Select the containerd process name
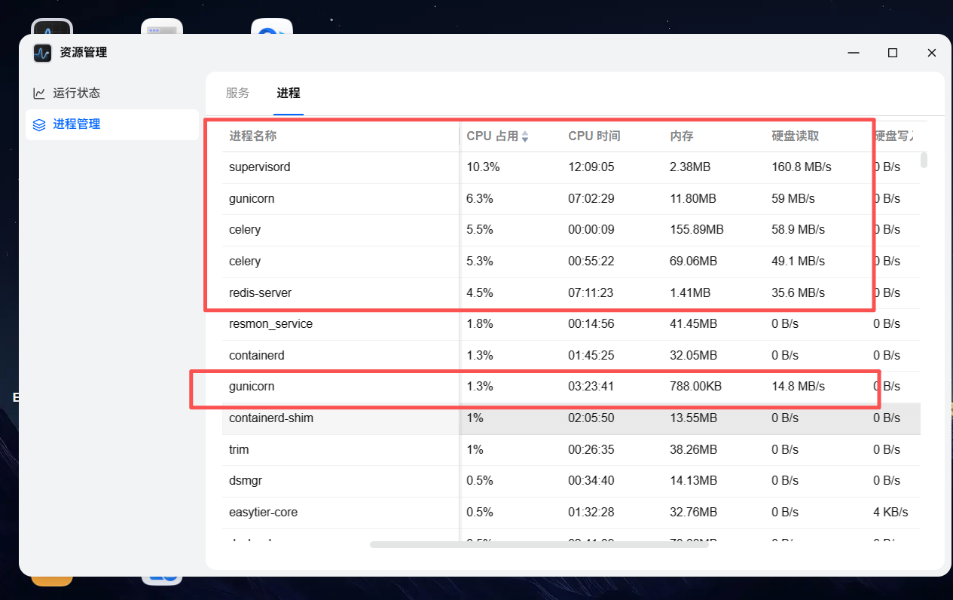 (257, 355)
